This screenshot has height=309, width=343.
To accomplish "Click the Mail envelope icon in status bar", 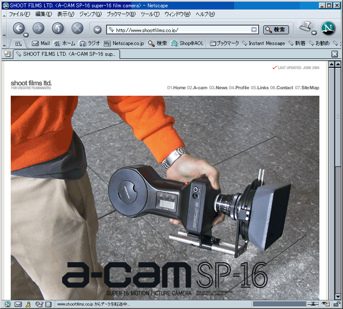I will [x=18, y=304].
